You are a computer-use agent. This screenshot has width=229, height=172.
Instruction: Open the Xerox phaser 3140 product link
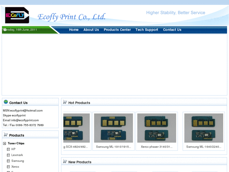[157, 147]
